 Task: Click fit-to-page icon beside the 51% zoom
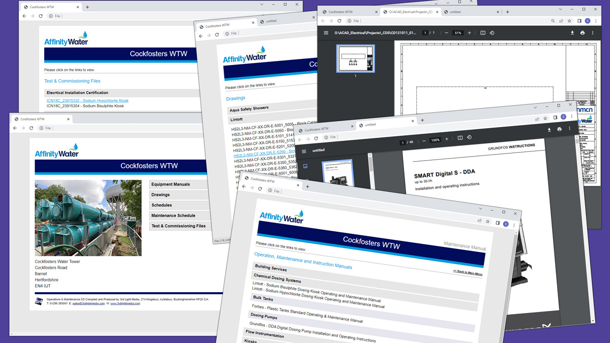point(482,33)
